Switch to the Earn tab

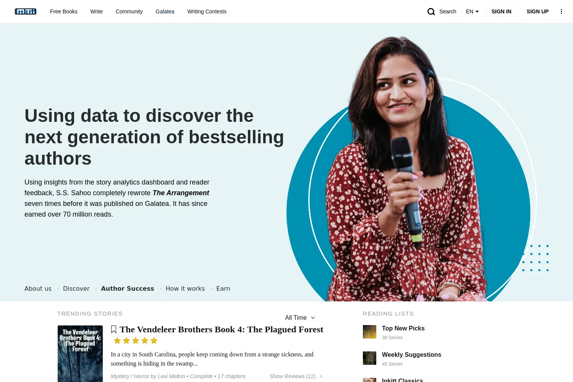223,288
